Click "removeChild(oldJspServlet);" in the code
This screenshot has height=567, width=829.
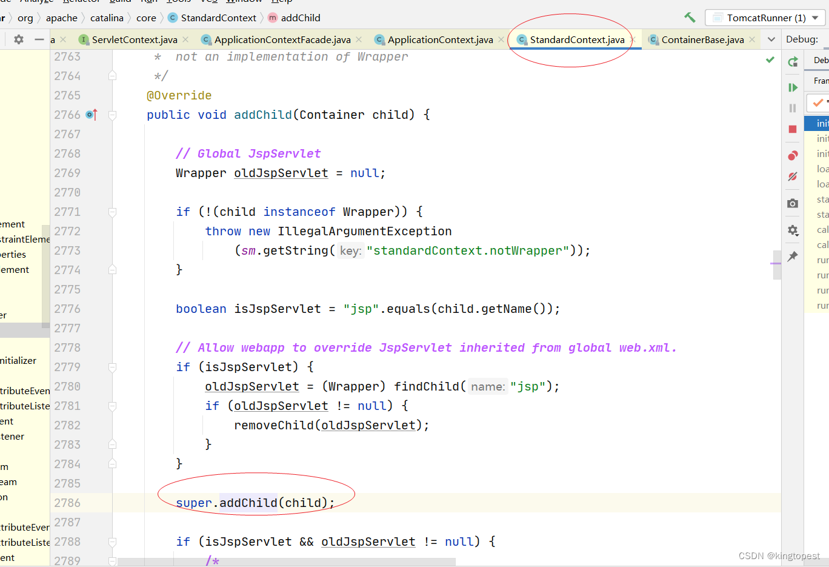pyautogui.click(x=331, y=425)
